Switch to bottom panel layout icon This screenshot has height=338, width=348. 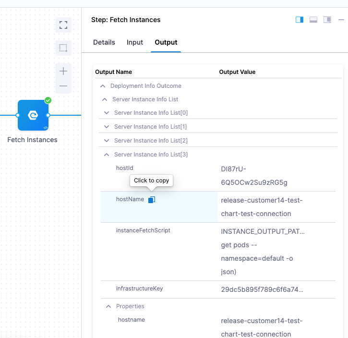click(x=313, y=20)
